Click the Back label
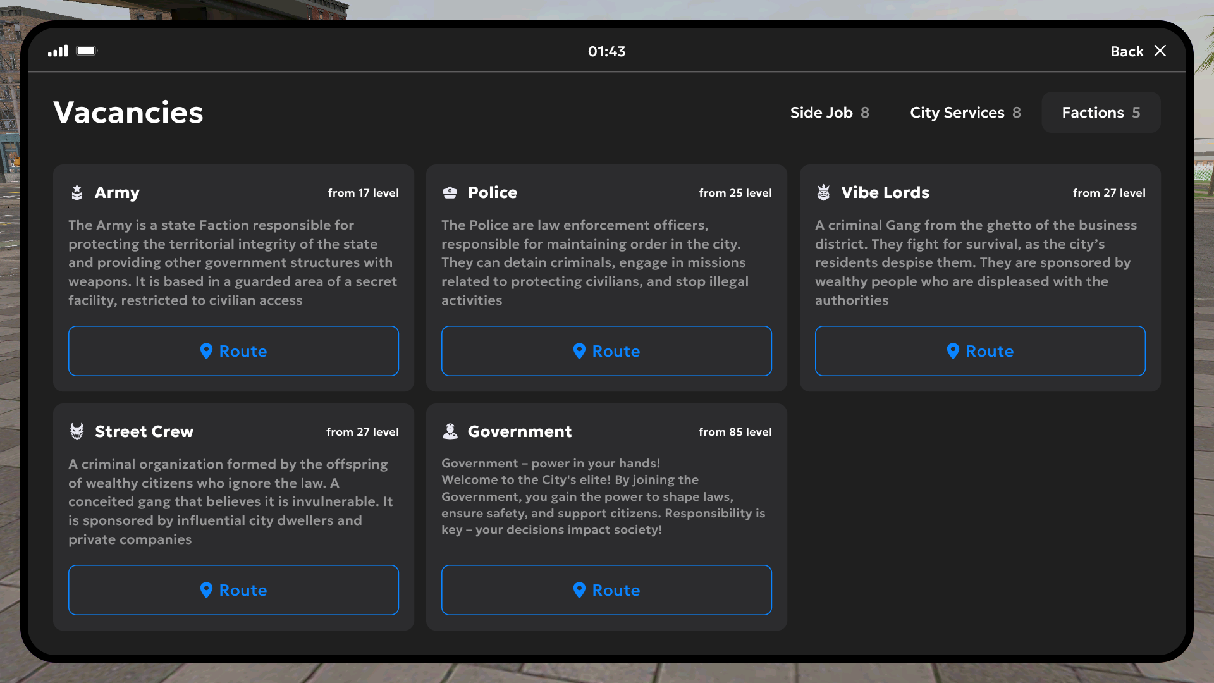 point(1127,51)
